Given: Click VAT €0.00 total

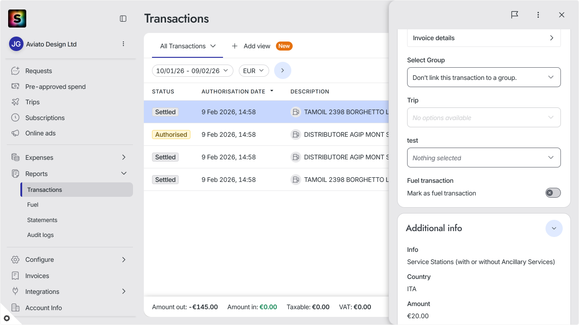Looking at the screenshot, I should [355, 307].
